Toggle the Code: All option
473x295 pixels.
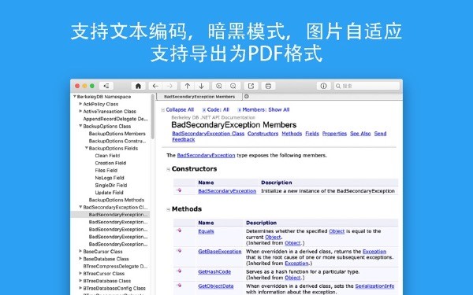218,110
